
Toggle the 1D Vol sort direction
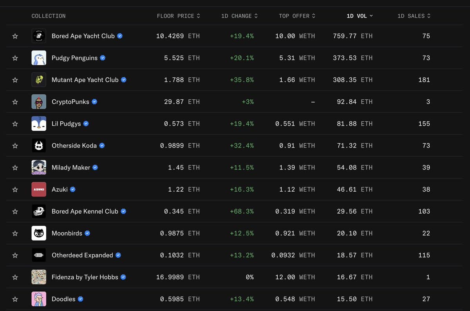click(360, 16)
